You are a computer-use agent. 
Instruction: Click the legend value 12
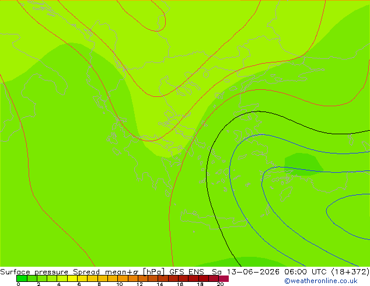[139, 284]
